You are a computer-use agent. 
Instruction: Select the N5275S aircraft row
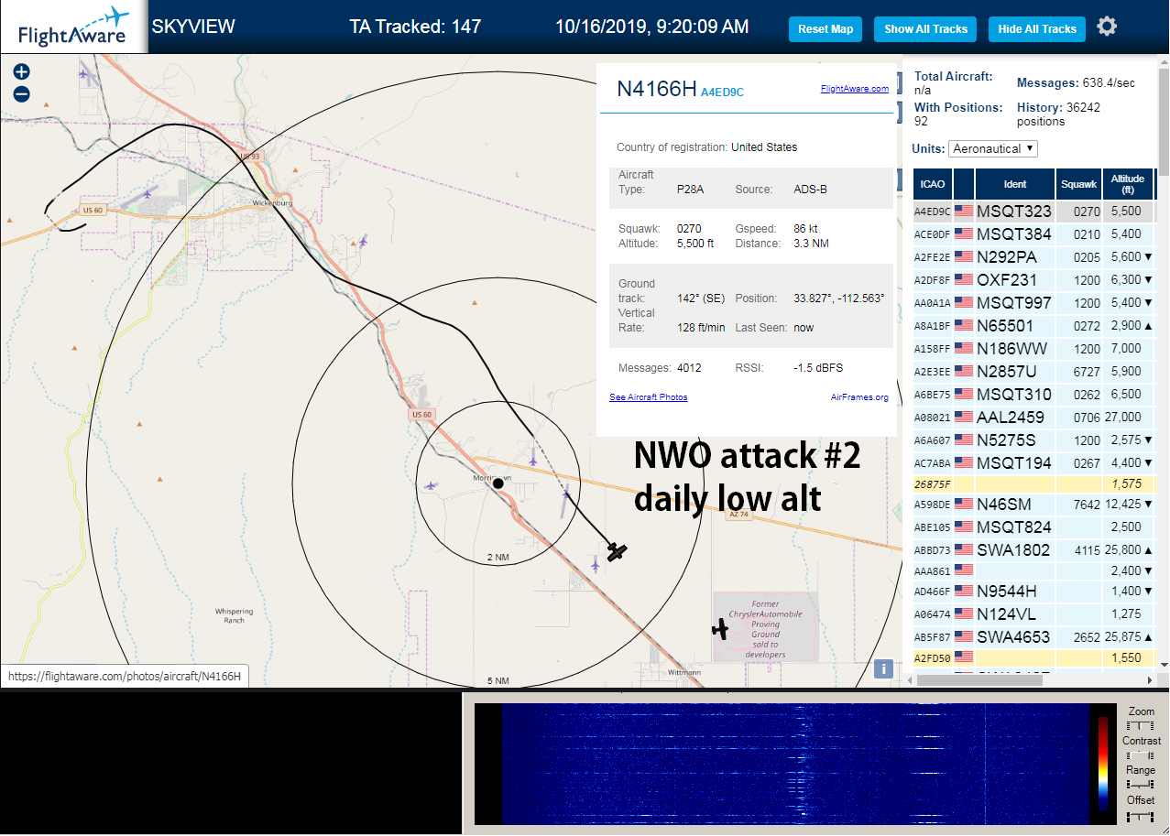(1033, 440)
